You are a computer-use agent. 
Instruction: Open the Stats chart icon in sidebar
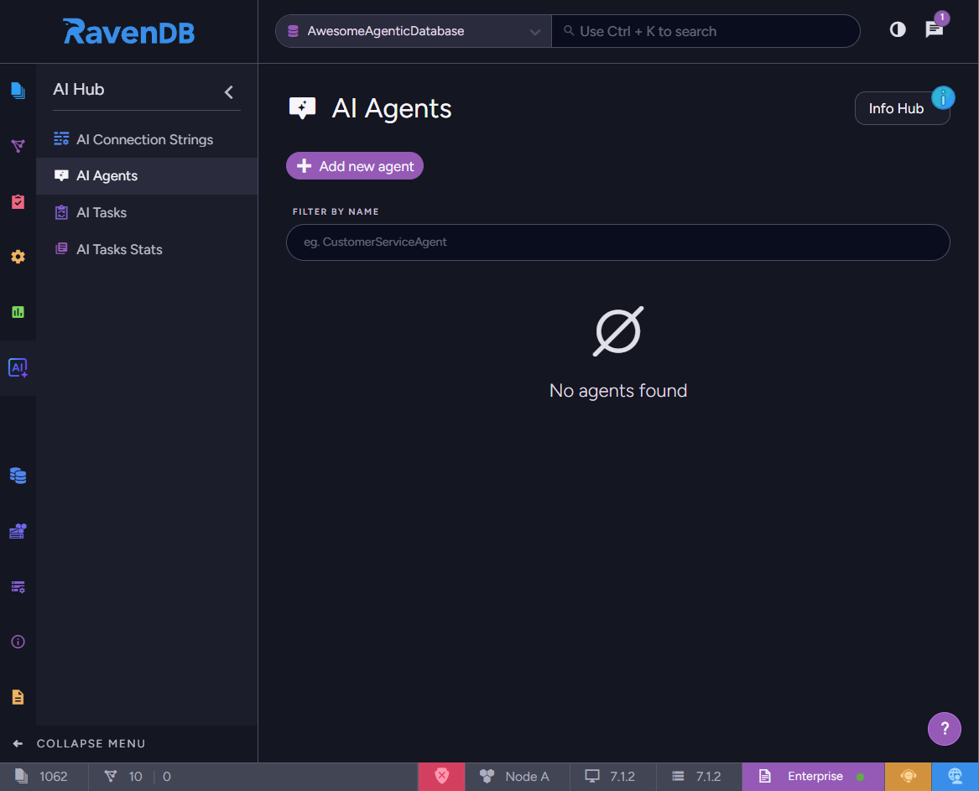[x=18, y=312]
